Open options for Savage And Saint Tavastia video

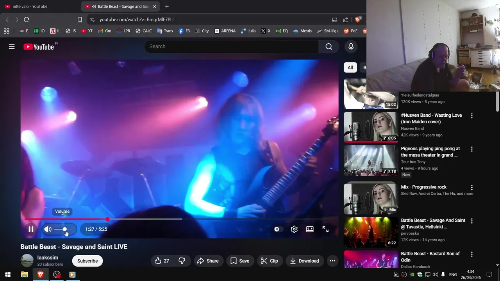click(x=472, y=221)
